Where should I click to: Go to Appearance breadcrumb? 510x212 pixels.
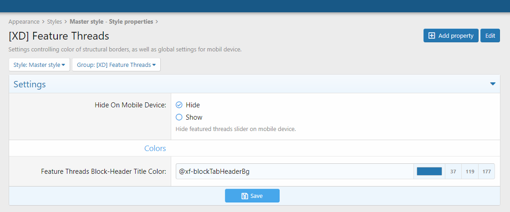pyautogui.click(x=24, y=21)
